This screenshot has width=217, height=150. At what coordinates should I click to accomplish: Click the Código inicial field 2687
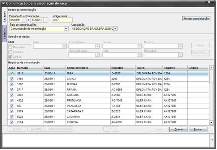click(x=62, y=20)
